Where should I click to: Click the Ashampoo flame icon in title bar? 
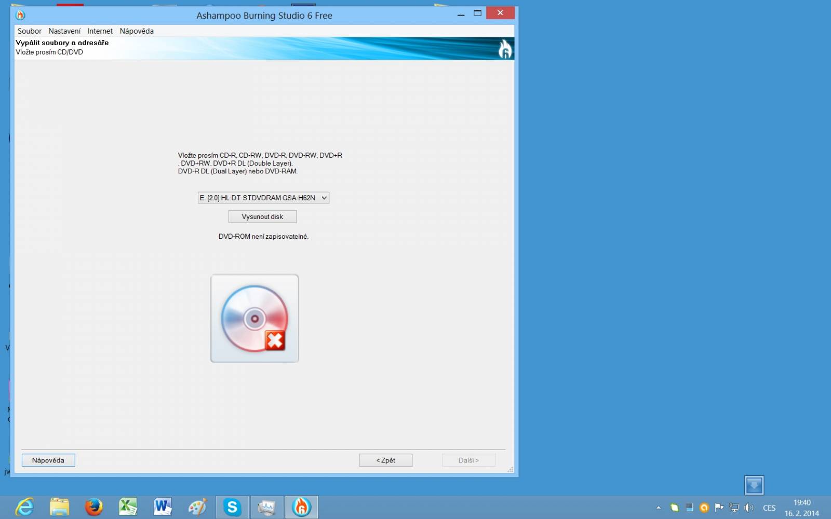[x=20, y=15]
